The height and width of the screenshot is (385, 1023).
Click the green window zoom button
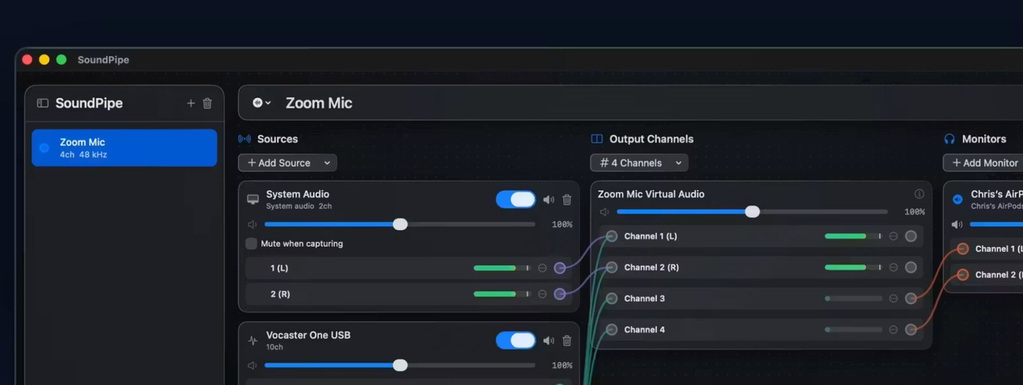pos(61,59)
